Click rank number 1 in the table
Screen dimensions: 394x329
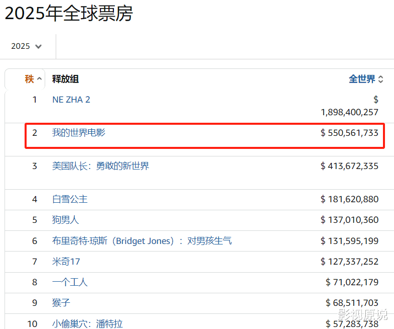pyautogui.click(x=35, y=100)
